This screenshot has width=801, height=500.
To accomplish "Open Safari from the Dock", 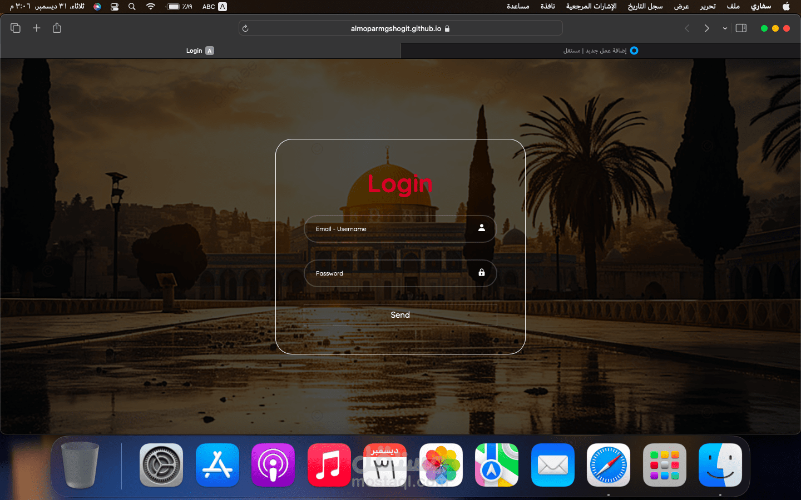I will pos(609,465).
